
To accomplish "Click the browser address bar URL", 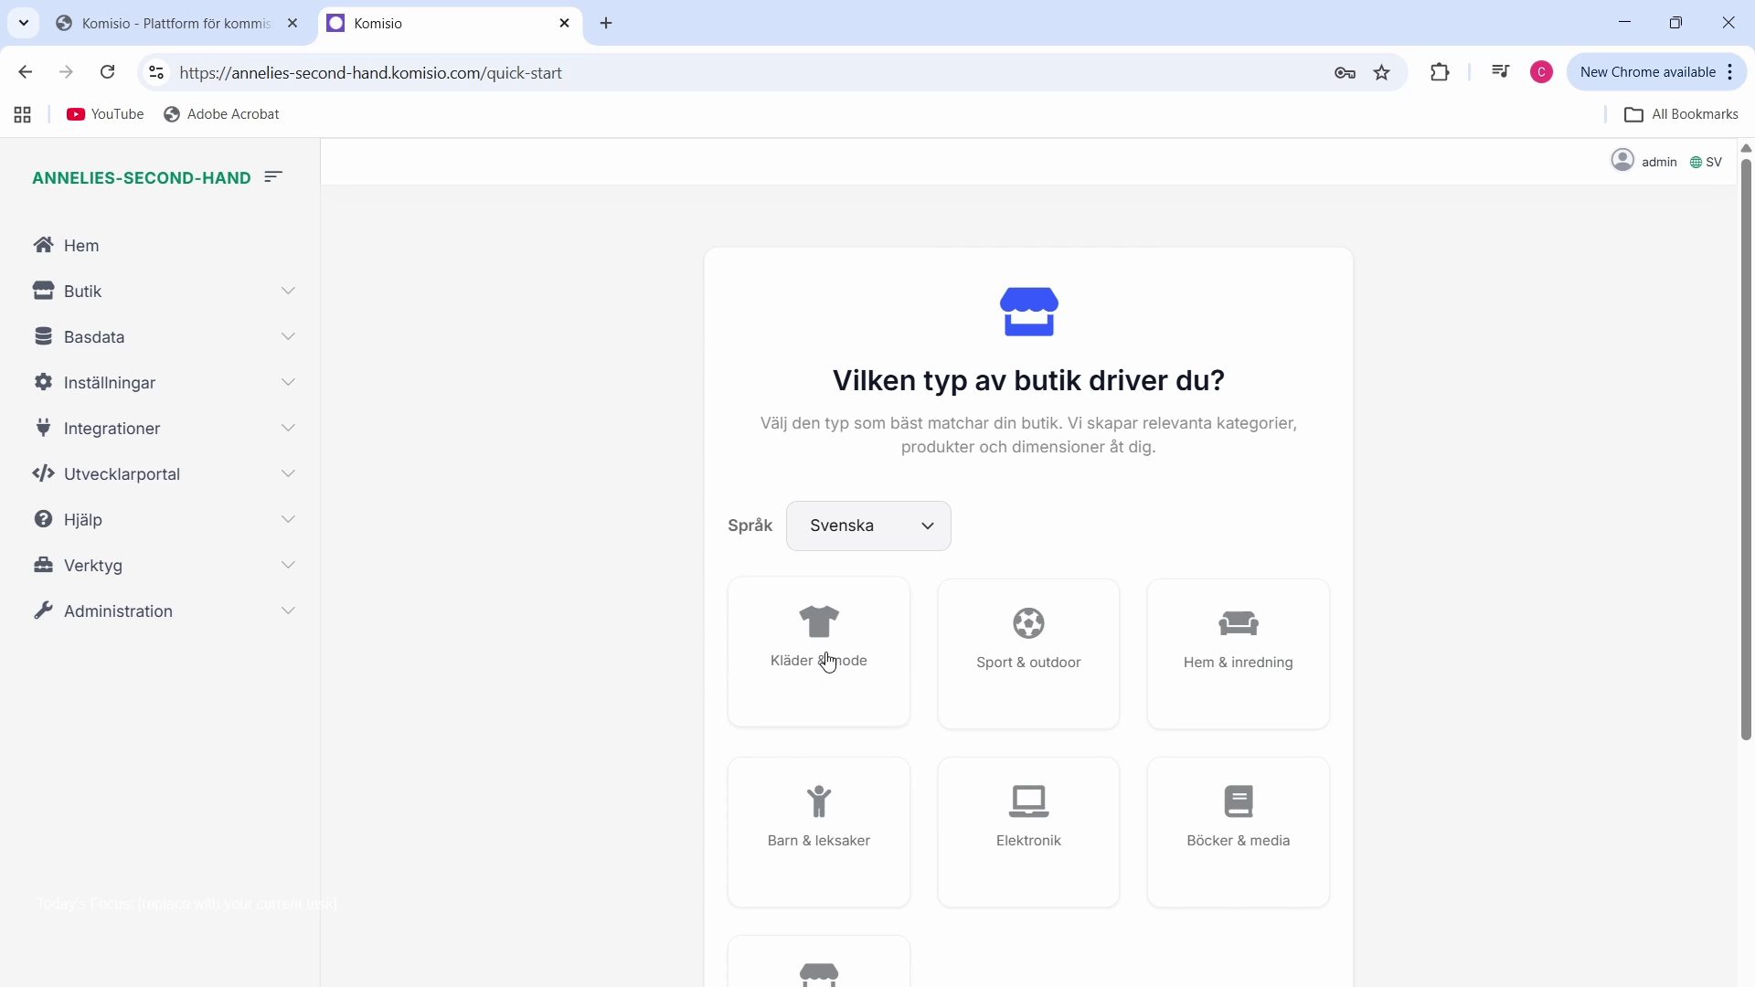I will point(371,73).
